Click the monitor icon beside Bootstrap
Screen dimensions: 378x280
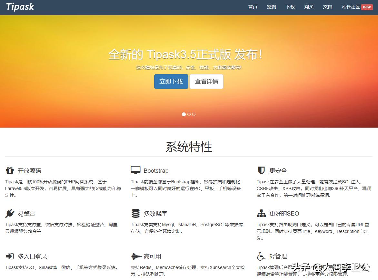[x=135, y=170]
